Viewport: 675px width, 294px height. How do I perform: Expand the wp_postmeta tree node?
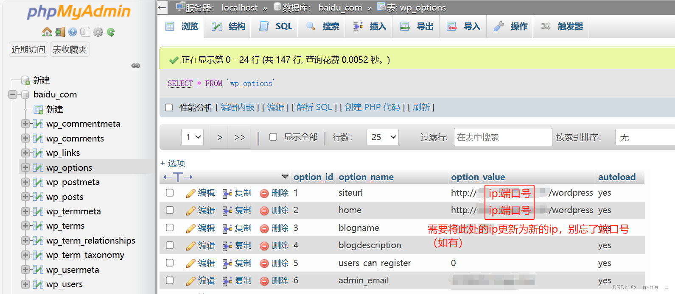click(25, 182)
